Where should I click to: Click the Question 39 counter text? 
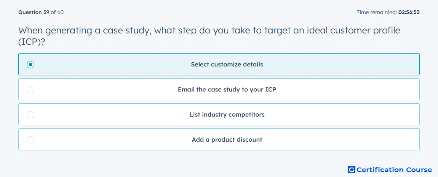point(34,12)
